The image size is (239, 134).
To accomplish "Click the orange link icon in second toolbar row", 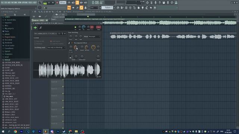I will 81,7.
